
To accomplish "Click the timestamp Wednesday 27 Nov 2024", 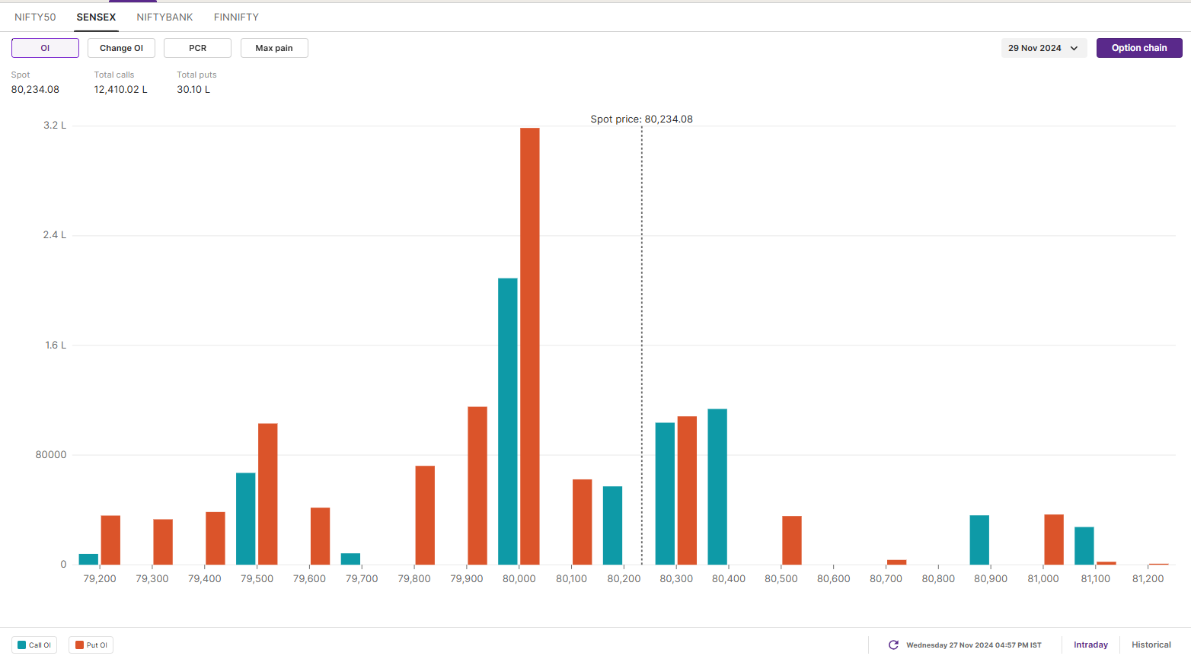I will point(974,645).
